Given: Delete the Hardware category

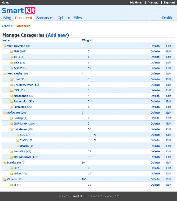Looking at the screenshot, I should (x=155, y=163).
